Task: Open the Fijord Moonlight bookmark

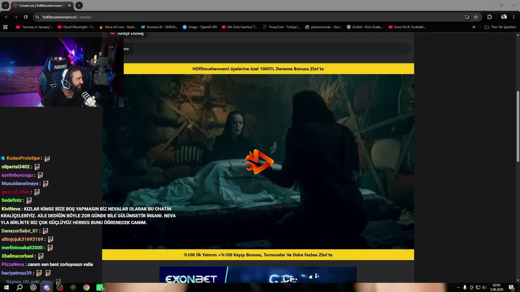Action: click(76, 27)
